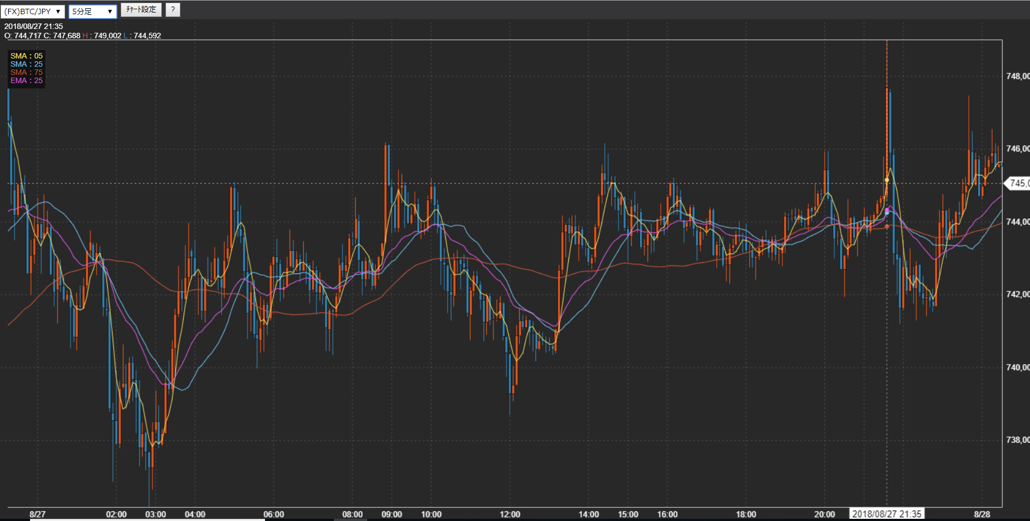This screenshot has width=1030, height=521.
Task: Click the yellow SMA dot on crosshair
Action: pos(887,180)
